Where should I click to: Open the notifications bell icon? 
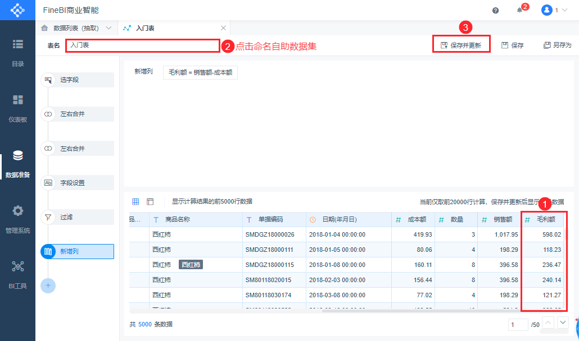coord(519,10)
